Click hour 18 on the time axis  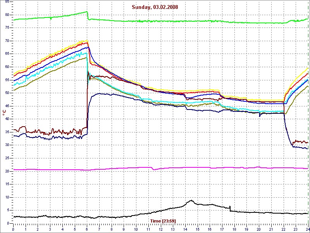(234, 229)
